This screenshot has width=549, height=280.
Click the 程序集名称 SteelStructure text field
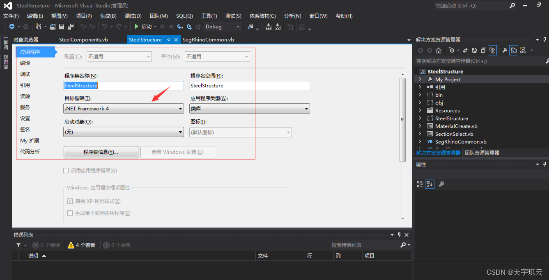(x=124, y=86)
